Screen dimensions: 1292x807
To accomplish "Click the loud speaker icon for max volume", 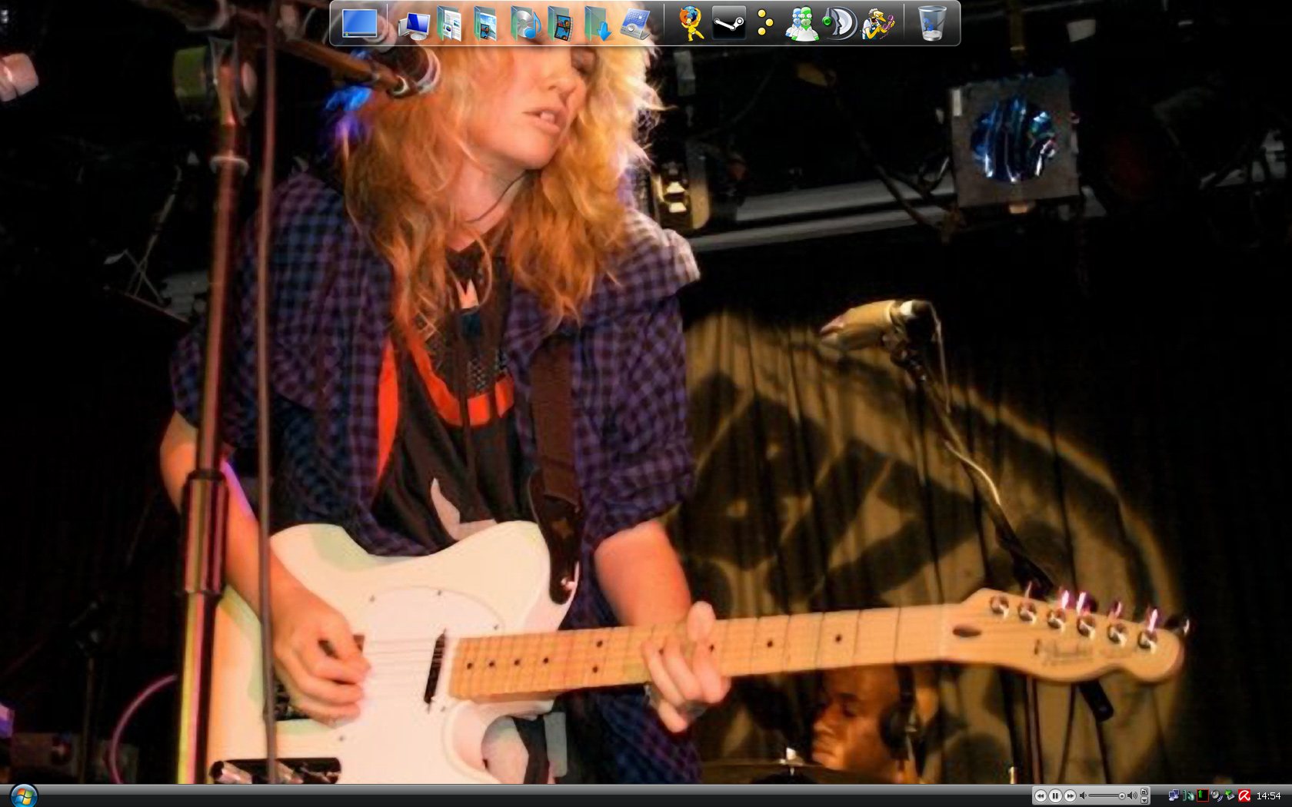I will point(1132,795).
